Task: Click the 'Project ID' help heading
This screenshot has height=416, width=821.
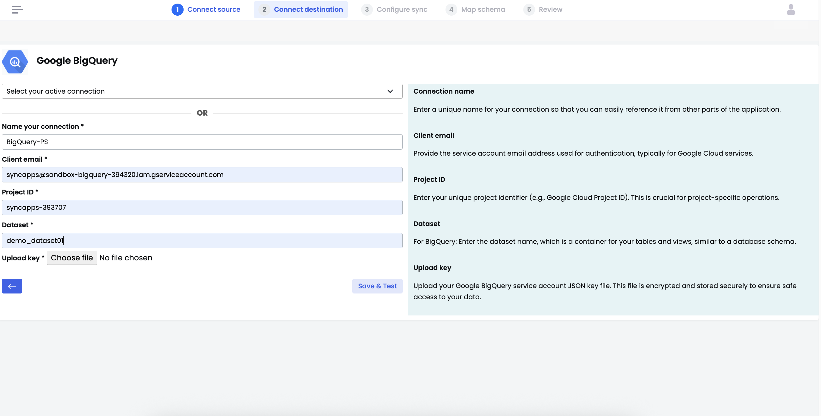Action: click(x=429, y=179)
